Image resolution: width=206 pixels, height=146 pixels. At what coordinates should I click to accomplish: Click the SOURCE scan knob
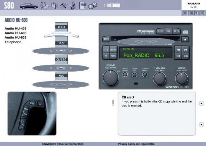[182, 78]
